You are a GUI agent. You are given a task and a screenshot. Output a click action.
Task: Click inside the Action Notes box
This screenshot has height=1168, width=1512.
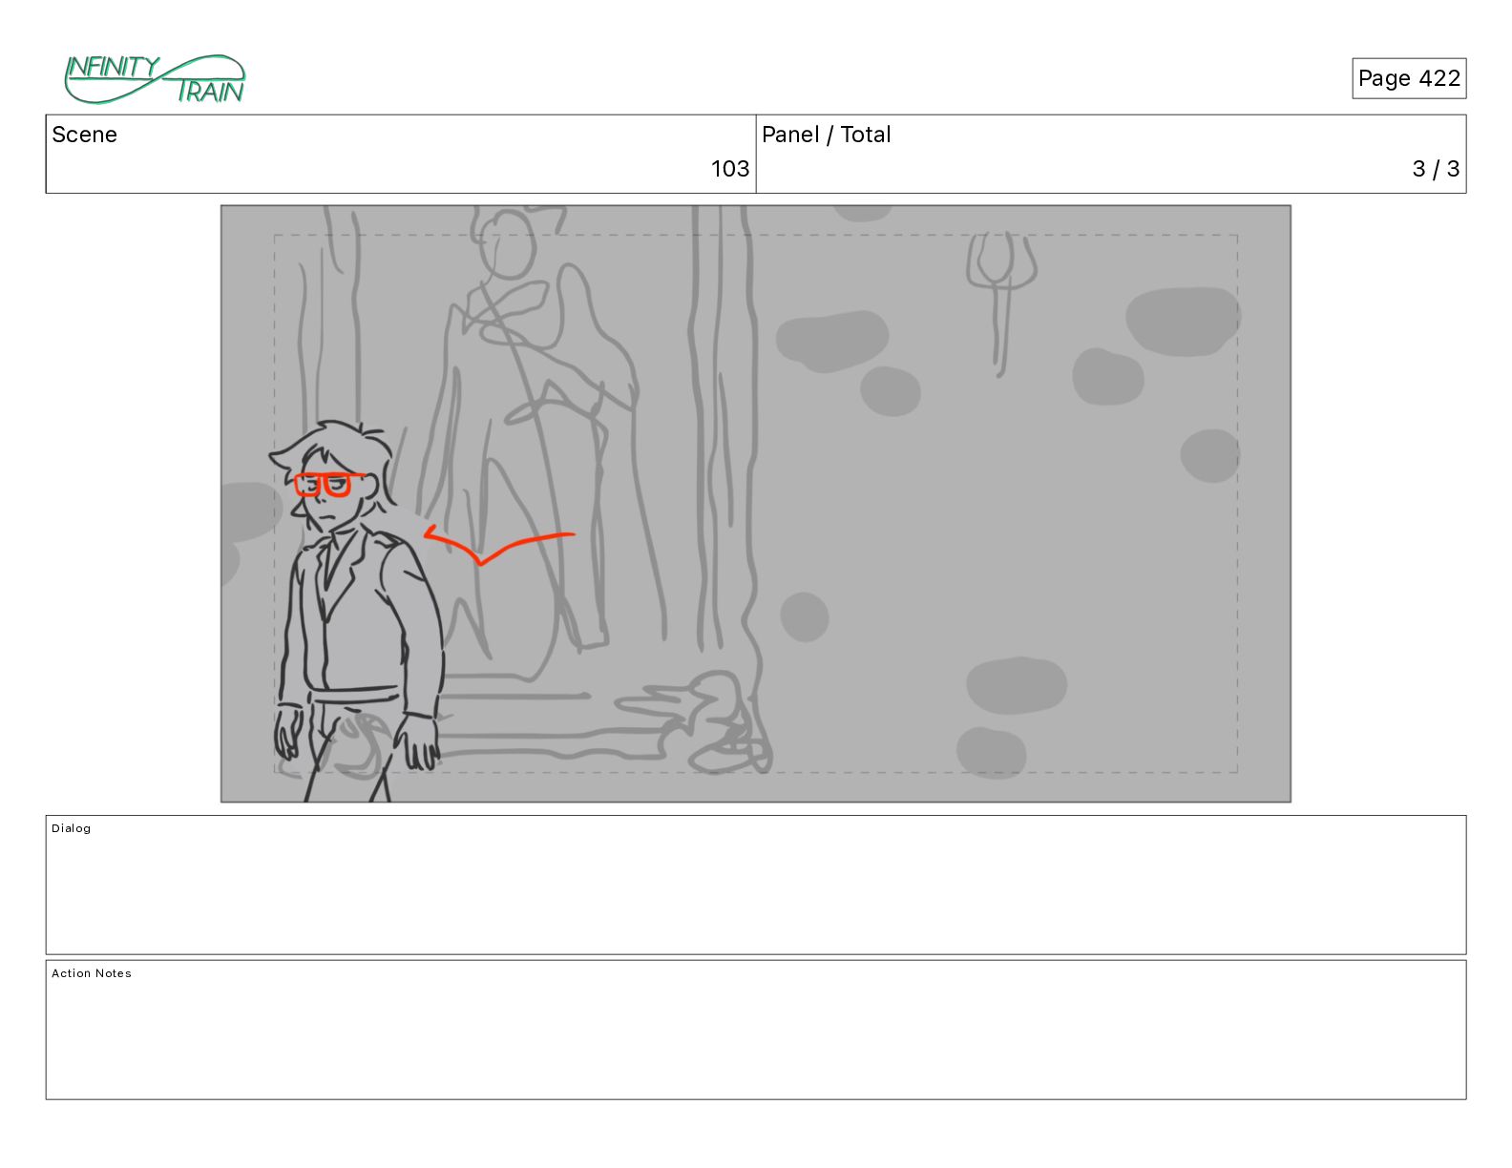click(x=756, y=1030)
